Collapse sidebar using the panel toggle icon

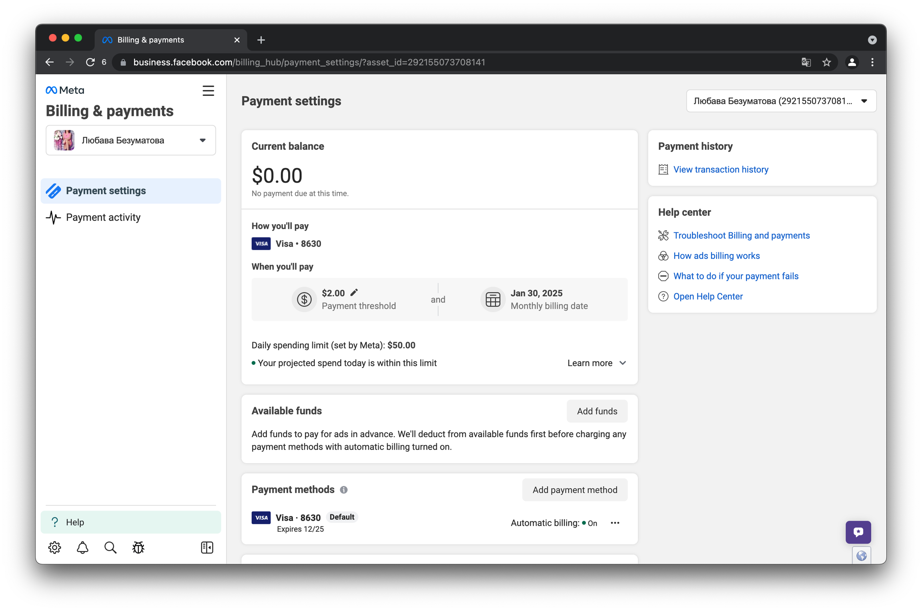[x=207, y=547]
